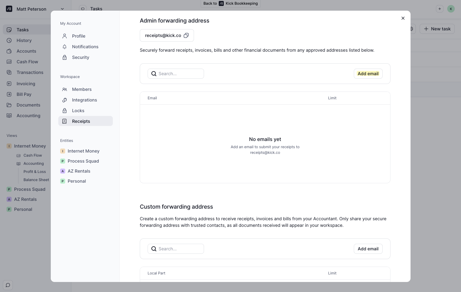This screenshot has height=292, width=461.
Task: Open the Locks settings section
Action: pos(78,111)
